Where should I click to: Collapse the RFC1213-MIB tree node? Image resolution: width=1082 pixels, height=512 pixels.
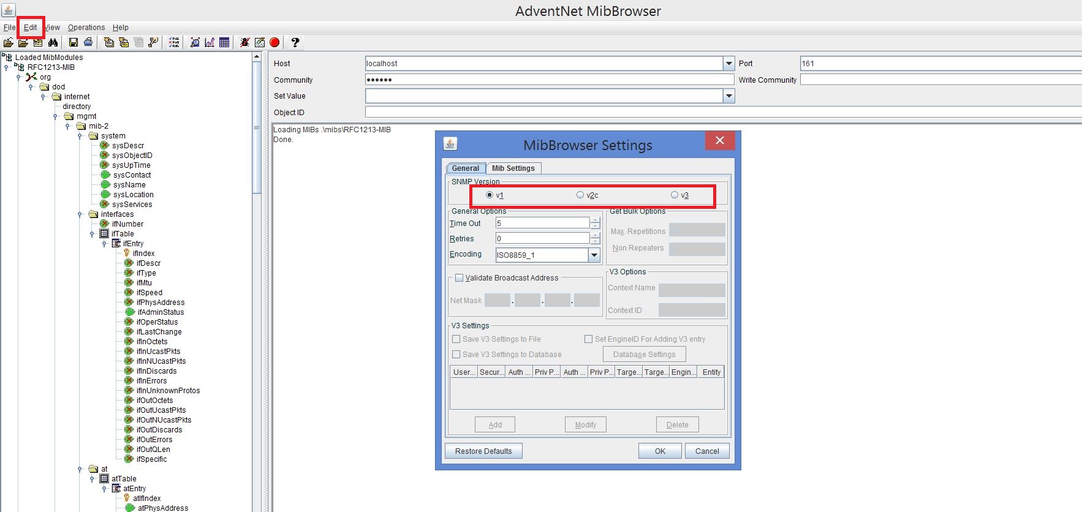[x=6, y=67]
